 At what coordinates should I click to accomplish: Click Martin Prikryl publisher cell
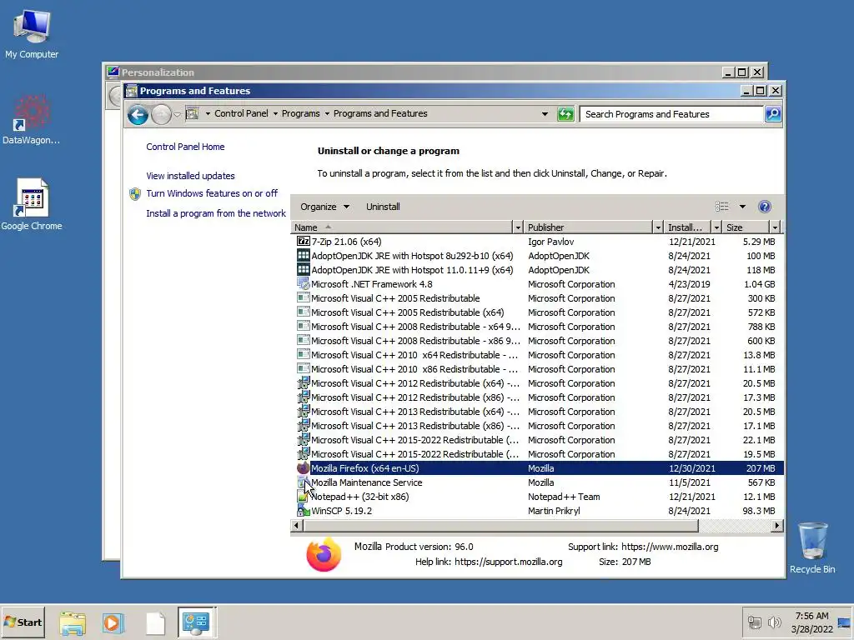click(554, 511)
